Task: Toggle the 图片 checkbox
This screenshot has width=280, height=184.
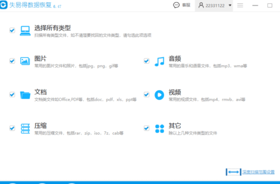Action: pyautogui.click(x=12, y=61)
